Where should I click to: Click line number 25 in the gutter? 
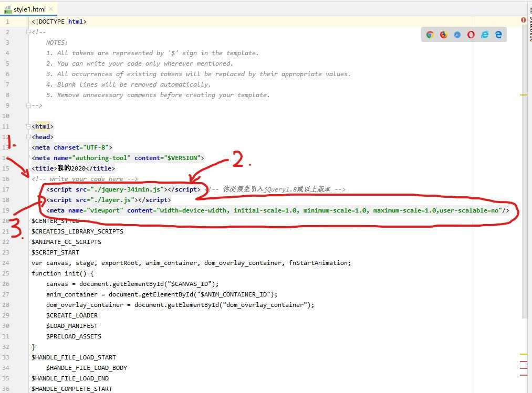tap(6, 273)
